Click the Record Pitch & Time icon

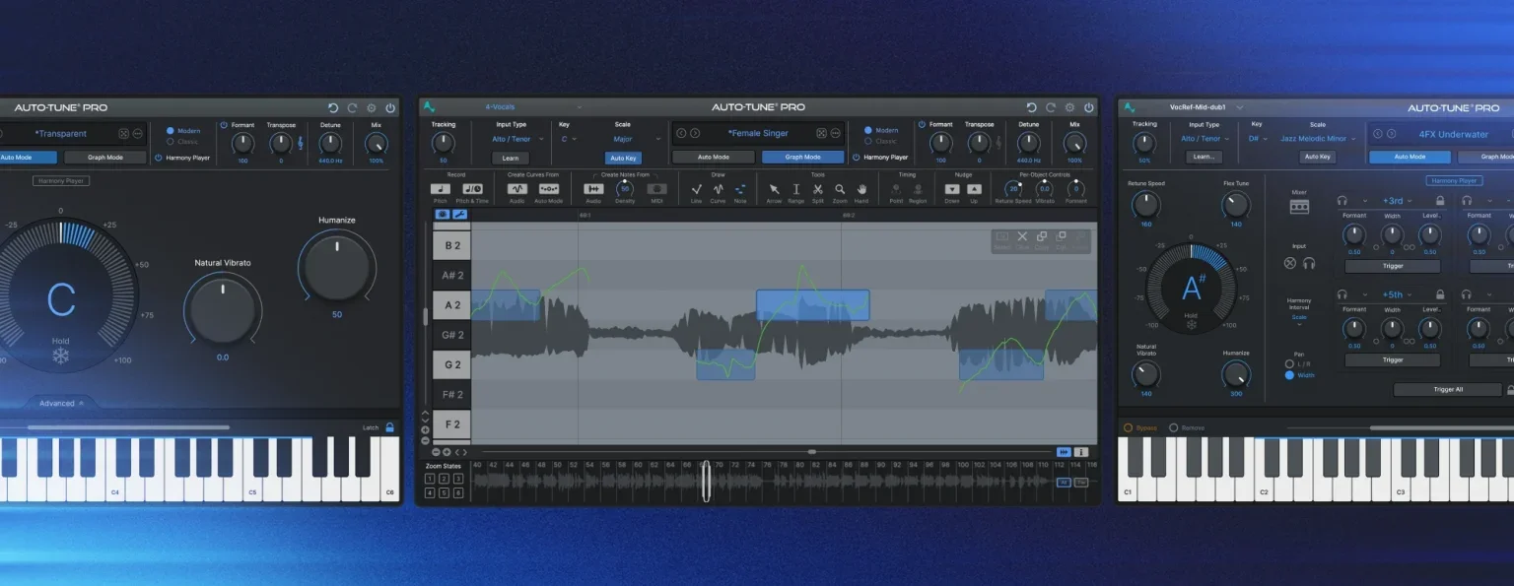pos(472,188)
